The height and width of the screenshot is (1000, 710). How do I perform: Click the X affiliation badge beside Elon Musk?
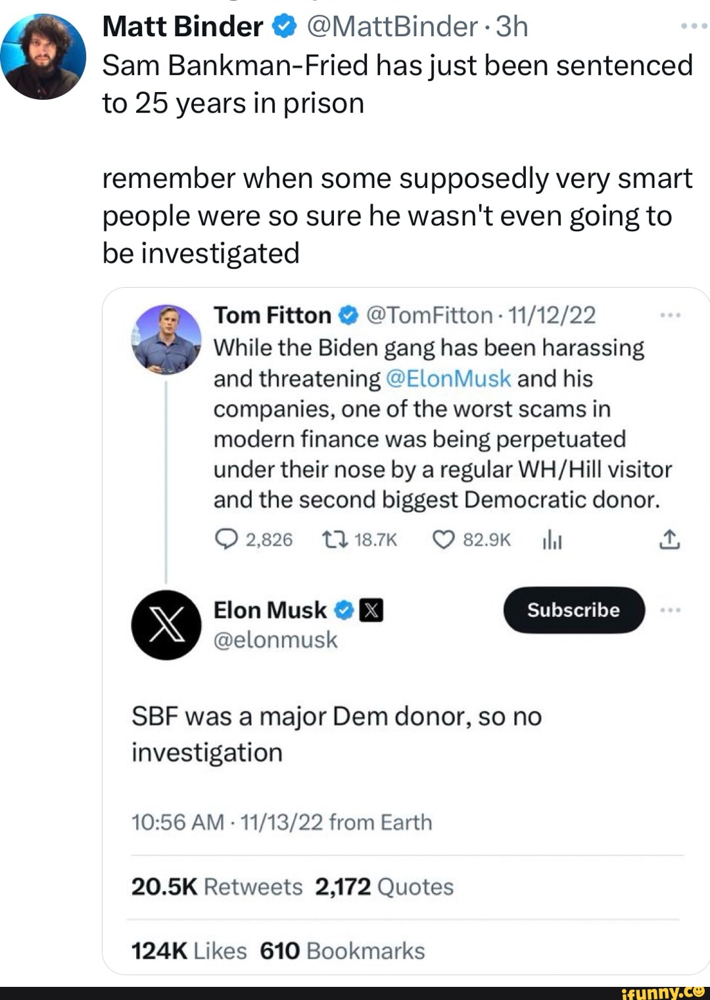(371, 611)
